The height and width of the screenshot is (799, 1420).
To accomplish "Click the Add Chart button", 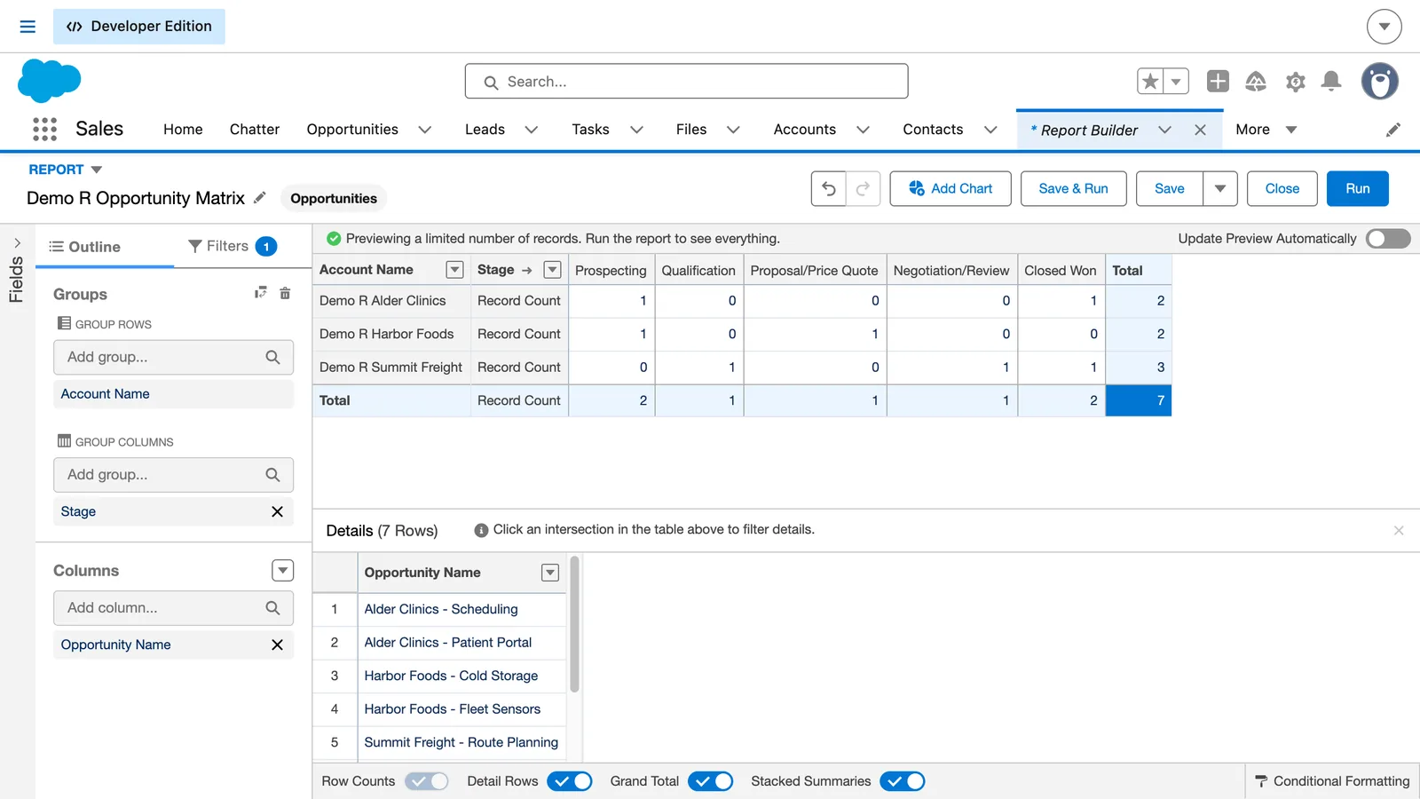I will (x=951, y=189).
